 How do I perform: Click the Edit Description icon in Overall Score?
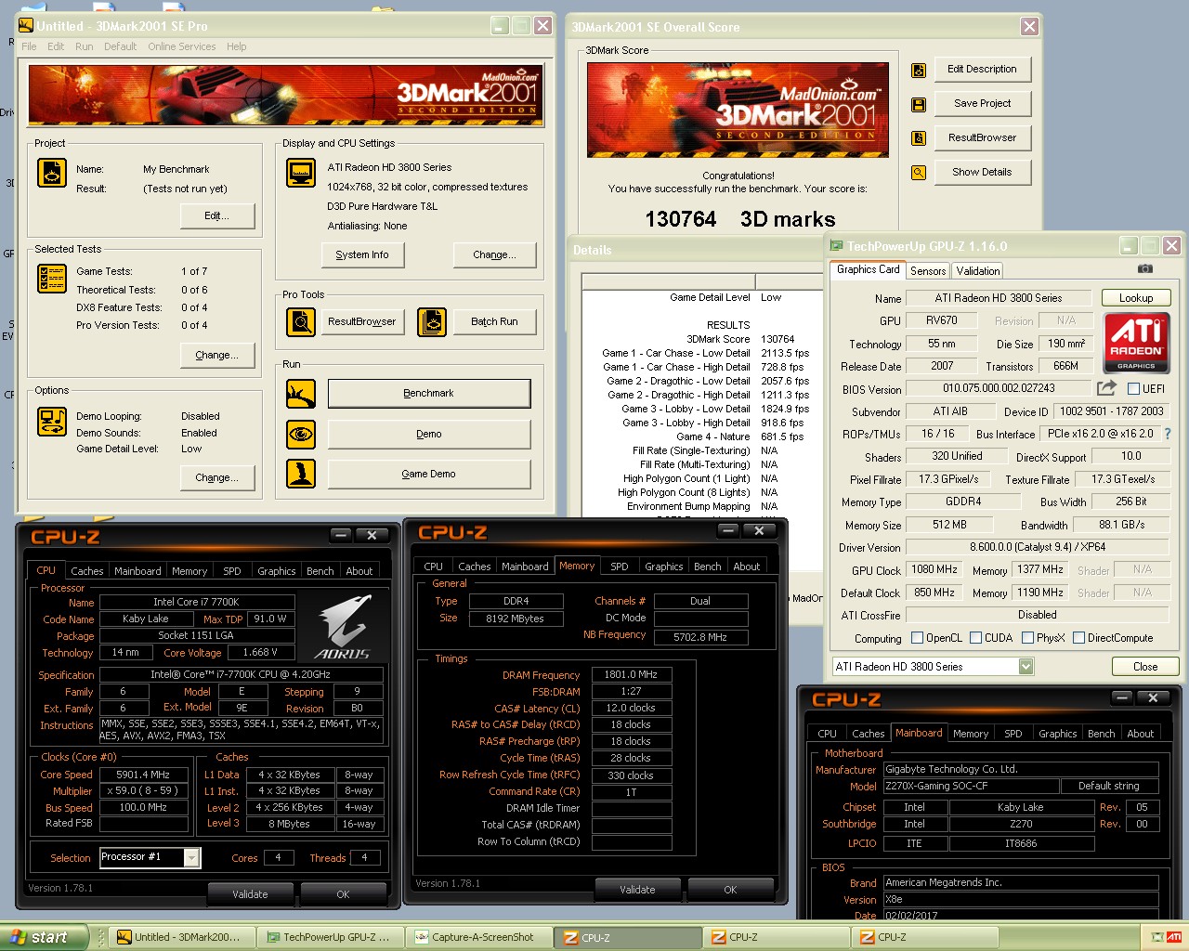[919, 71]
